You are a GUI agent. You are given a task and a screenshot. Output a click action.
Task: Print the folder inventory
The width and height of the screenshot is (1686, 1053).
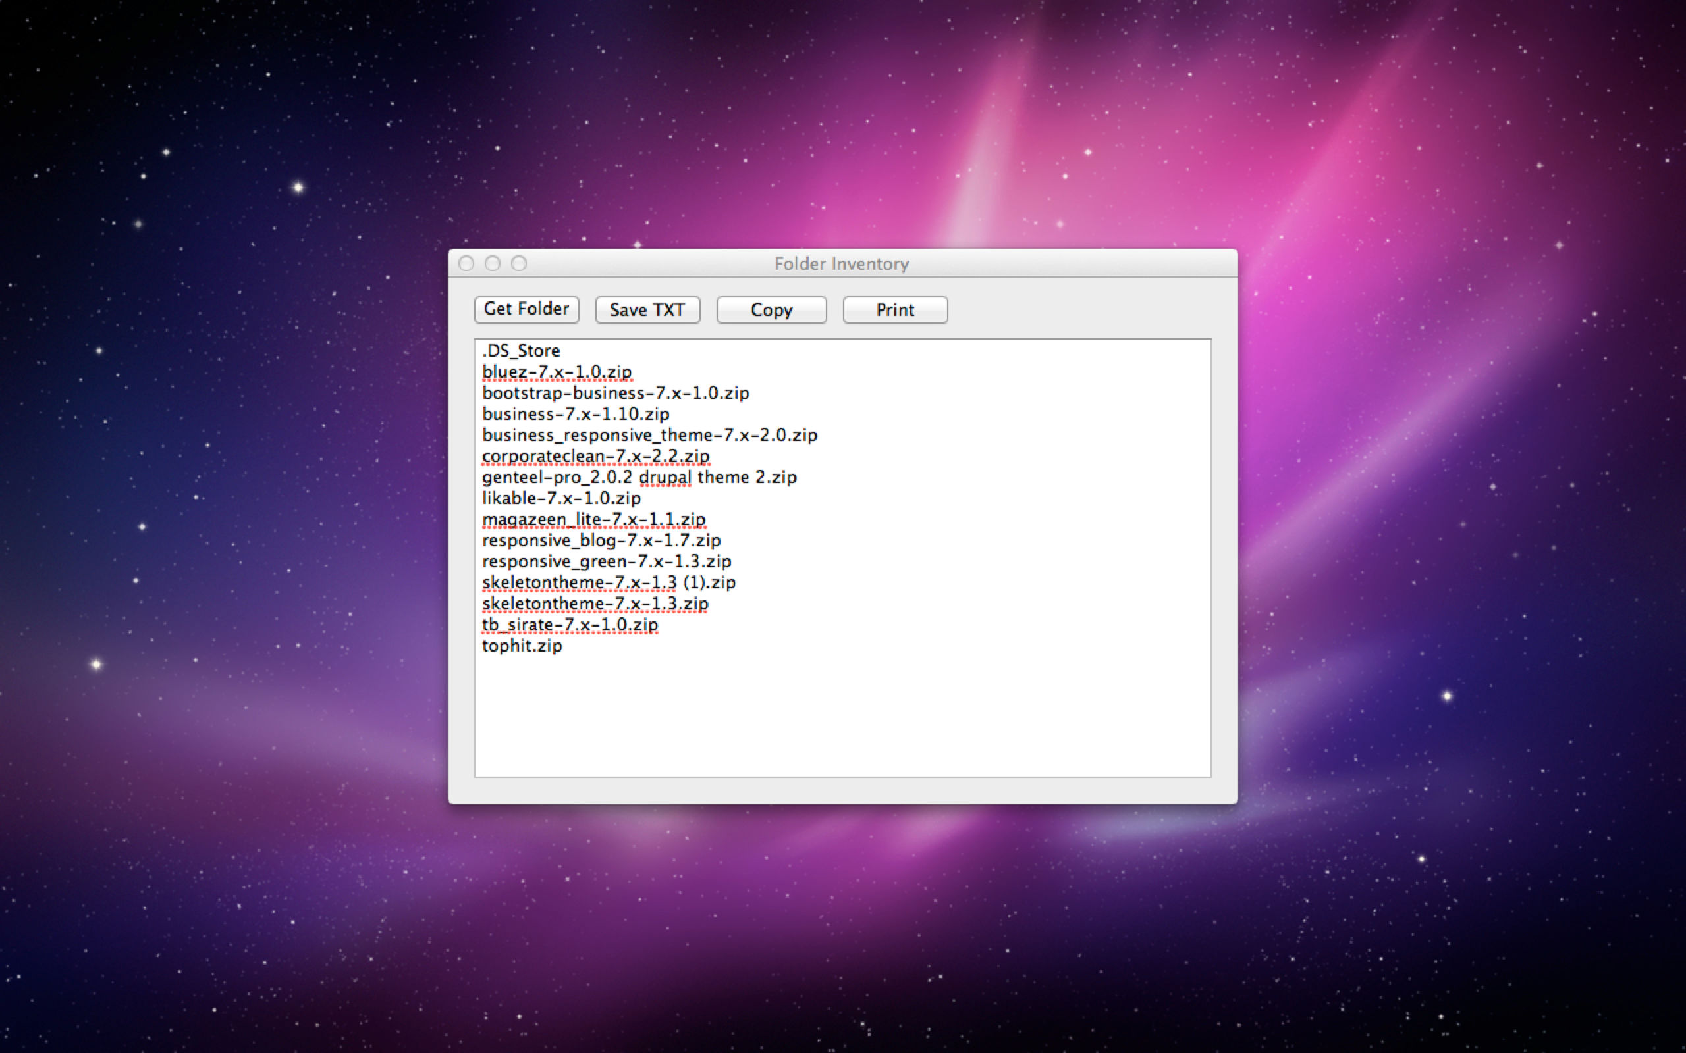pyautogui.click(x=894, y=310)
